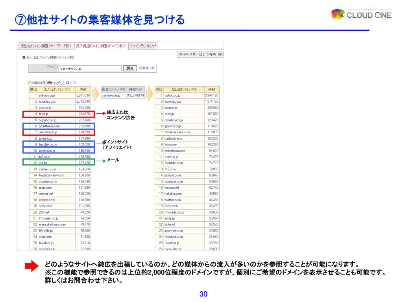Focus the ドメイン input containing carview.co.jp

[x=91, y=68]
